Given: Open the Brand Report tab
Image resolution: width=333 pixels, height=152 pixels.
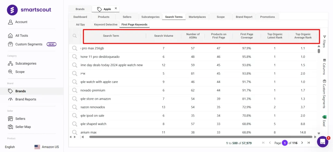Looking at the screenshot, I should 244,17.
